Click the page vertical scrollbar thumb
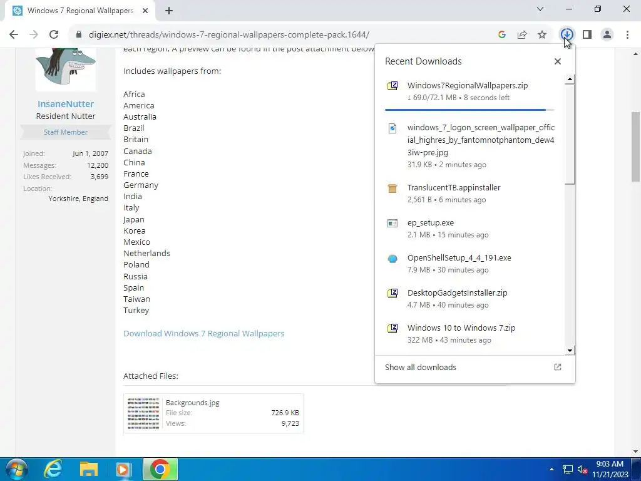The width and height of the screenshot is (641, 481). point(636,147)
